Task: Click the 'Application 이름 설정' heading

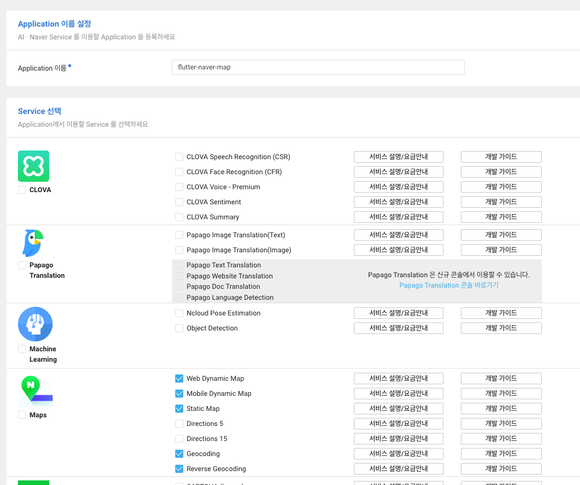Action: coord(54,24)
